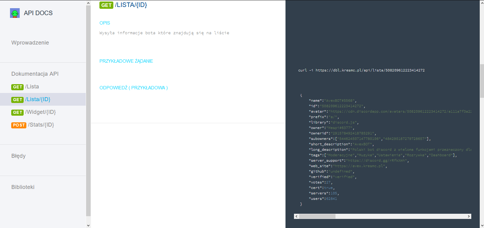Select the GET /Lista endpoint
The height and width of the screenshot is (228, 484).
(x=32, y=87)
